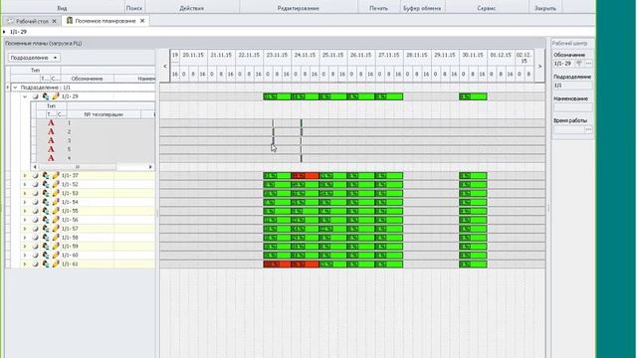
Task: Click the green 30.11.15 load bar of row 1/1-29
Action: click(473, 96)
